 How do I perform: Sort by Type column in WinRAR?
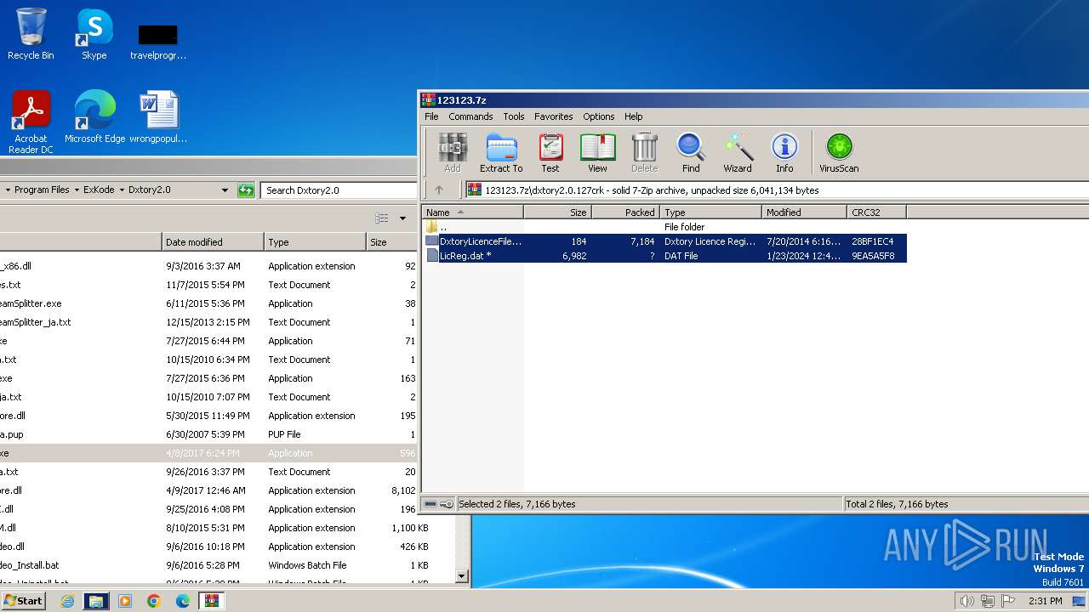click(x=711, y=212)
